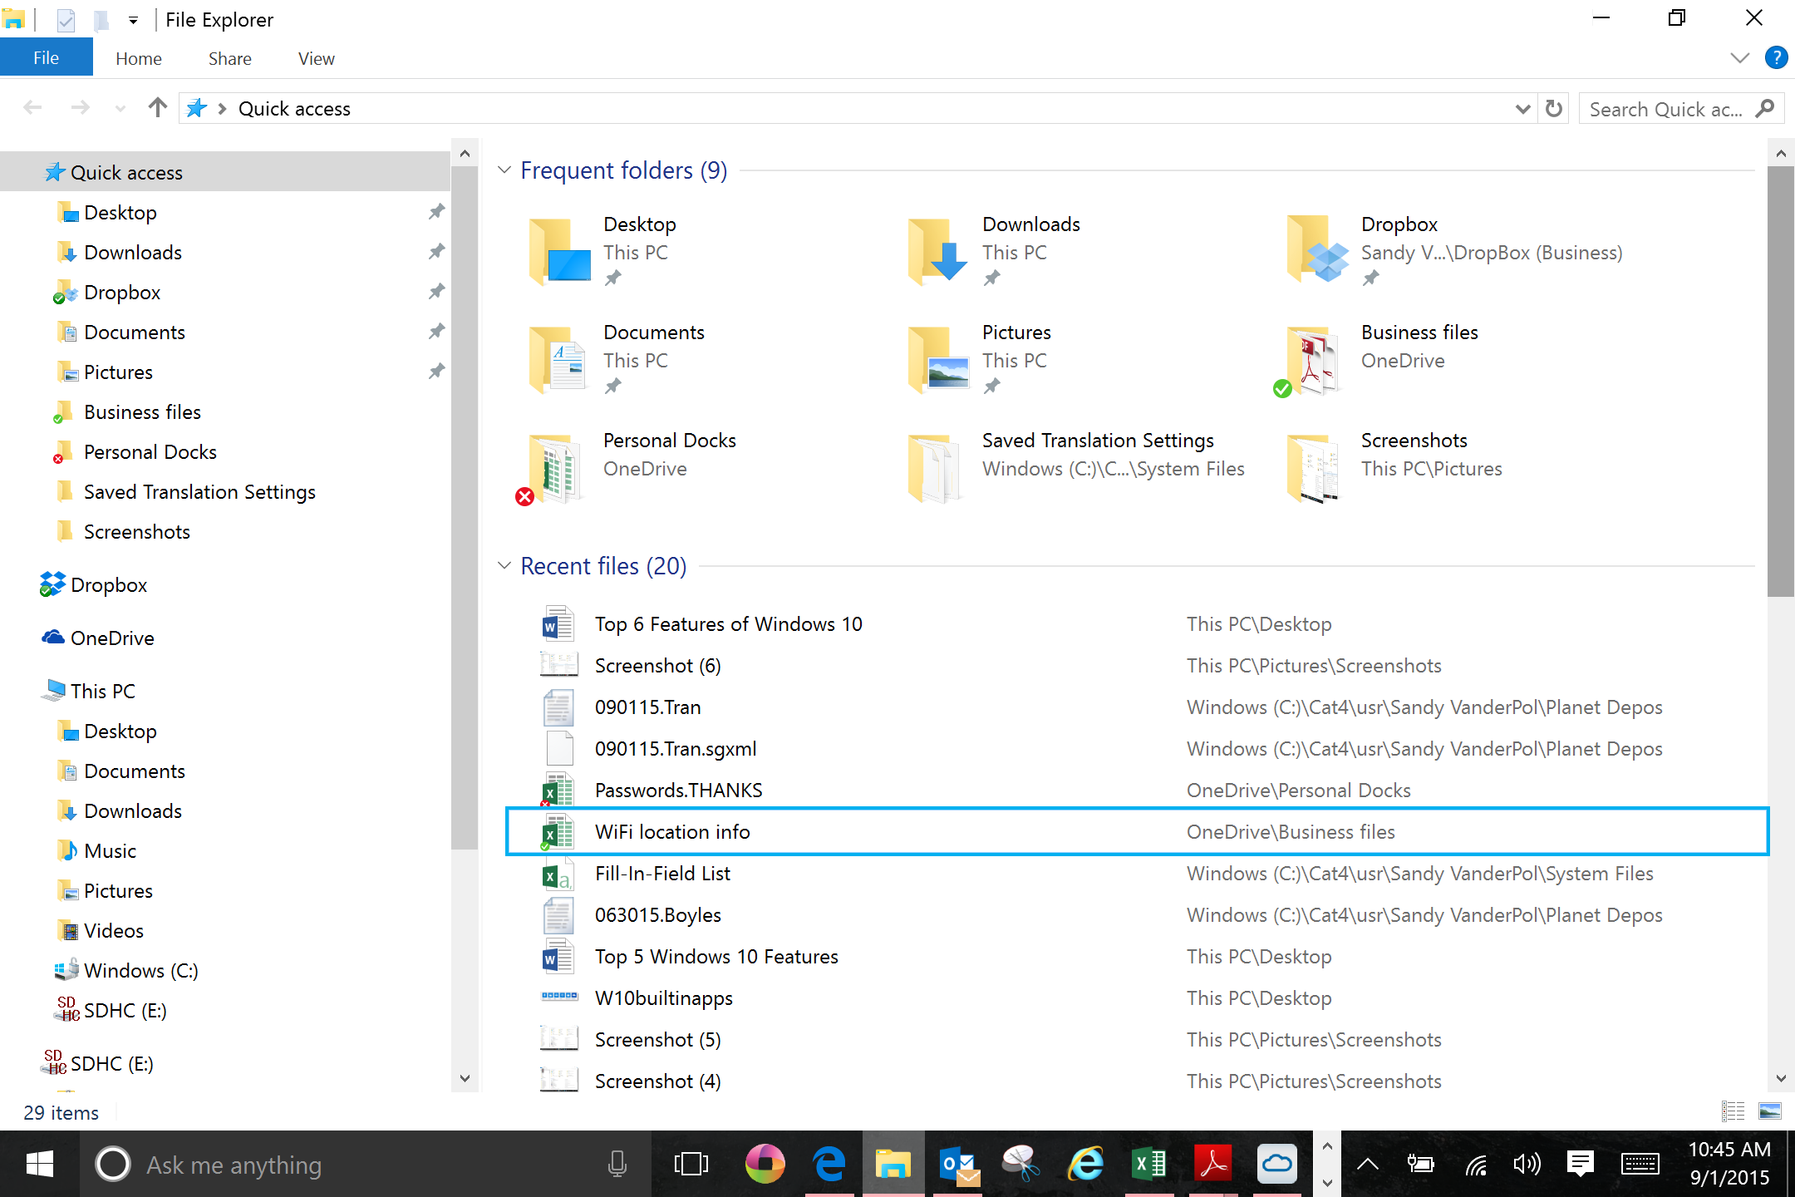Switch to Large icons view in status bar

click(x=1770, y=1111)
